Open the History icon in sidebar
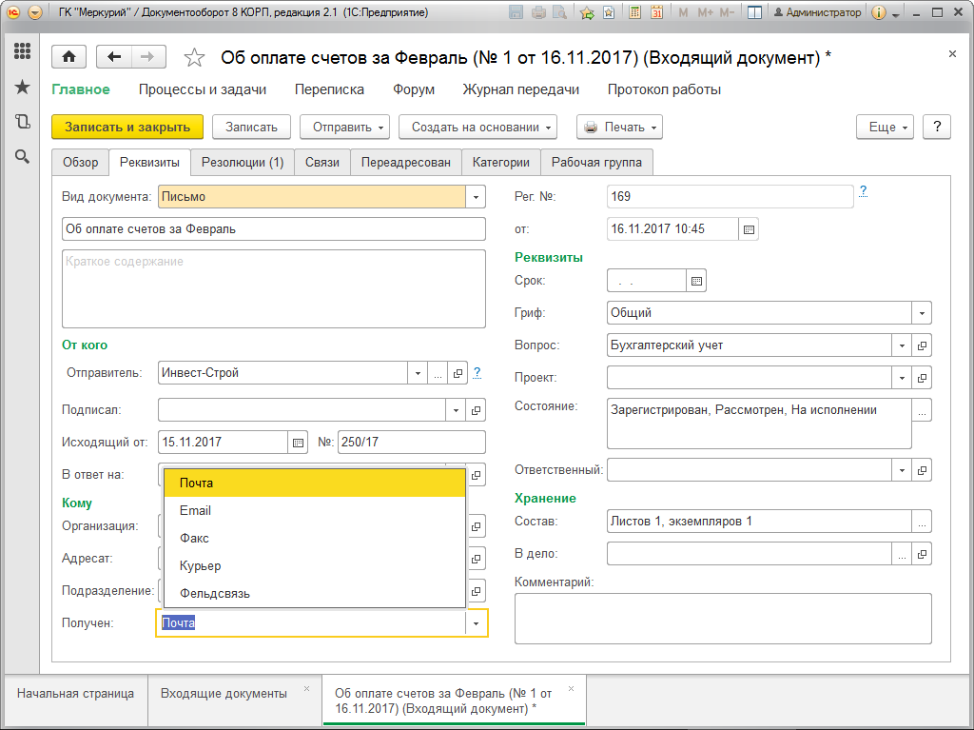The width and height of the screenshot is (974, 730). (x=23, y=122)
